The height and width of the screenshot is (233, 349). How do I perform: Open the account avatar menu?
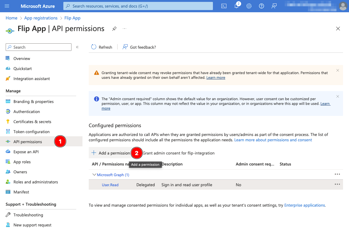tap(343, 6)
